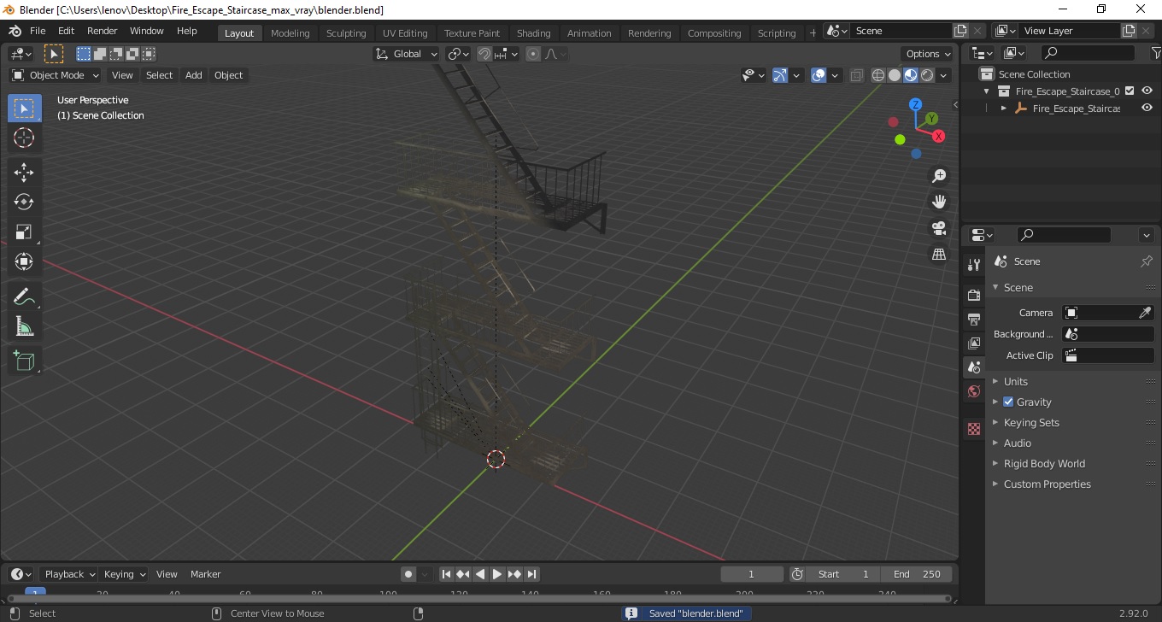Open the Render properties tab
The height and width of the screenshot is (622, 1162).
[x=974, y=295]
